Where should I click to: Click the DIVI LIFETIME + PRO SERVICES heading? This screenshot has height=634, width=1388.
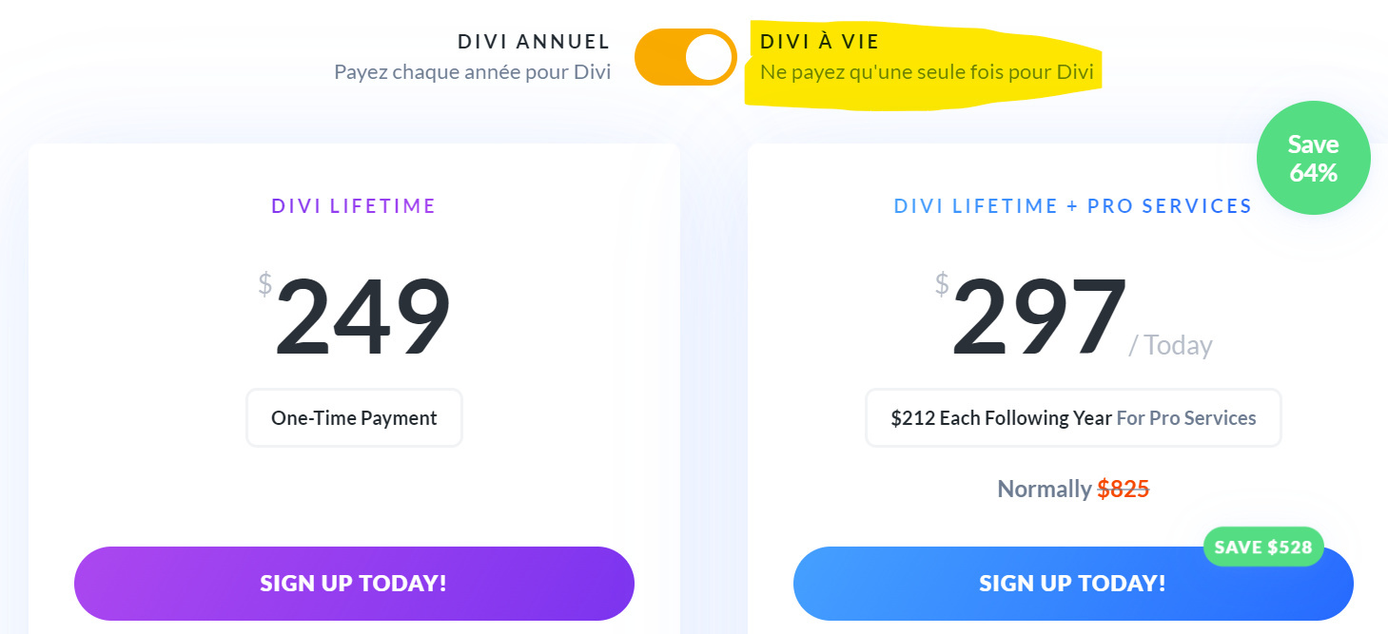click(1073, 206)
